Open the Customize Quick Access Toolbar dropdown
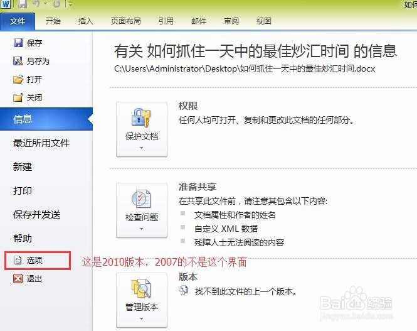 coord(70,4)
